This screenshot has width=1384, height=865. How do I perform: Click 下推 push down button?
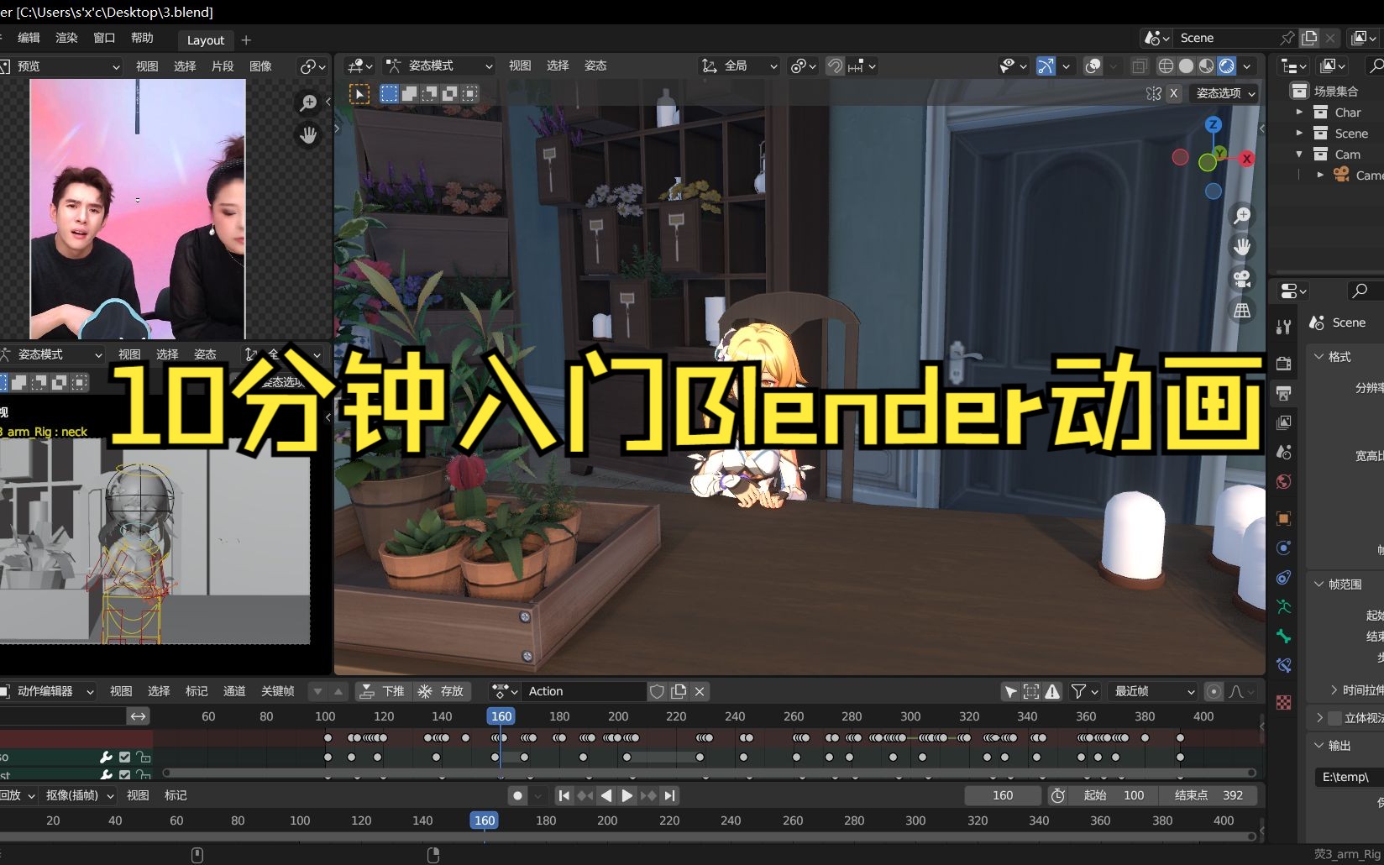(383, 691)
